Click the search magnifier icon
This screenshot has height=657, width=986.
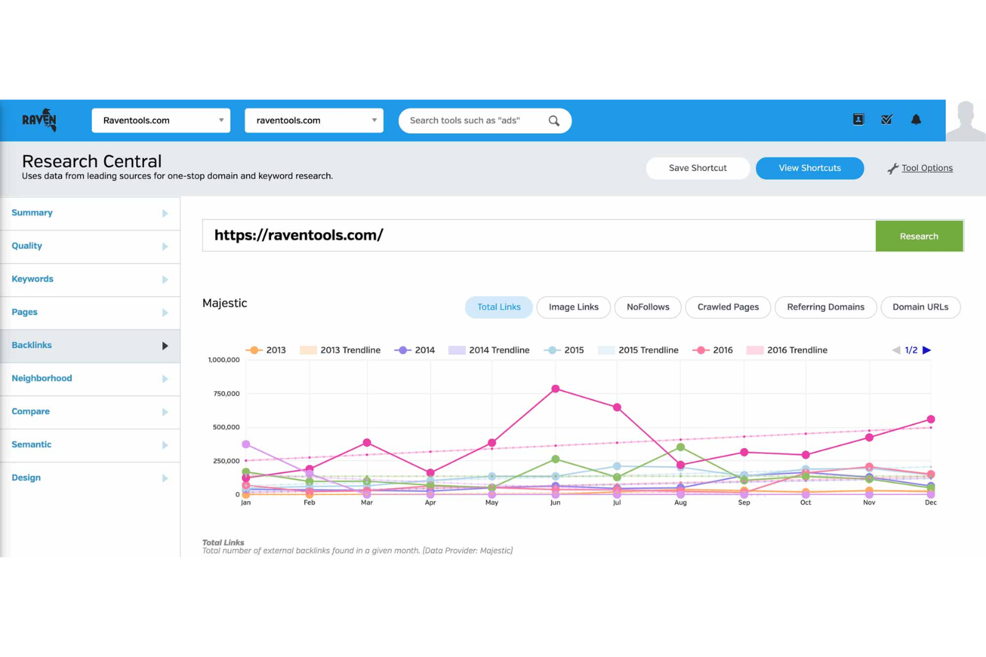(x=554, y=120)
